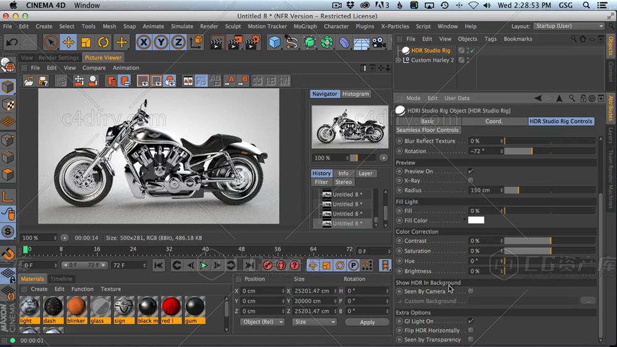
Task: Open the Layout dropdown Startup (User)
Action: [x=569, y=26]
